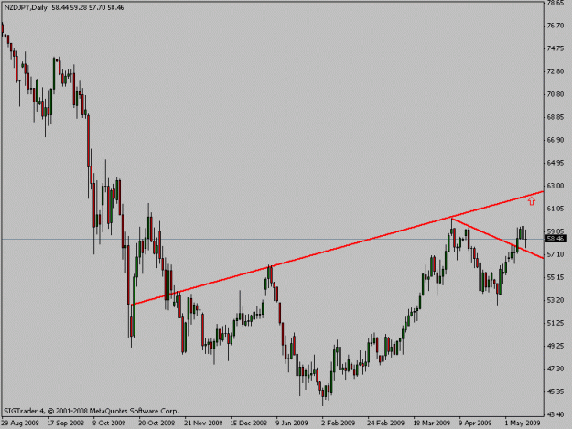Image resolution: width=572 pixels, height=429 pixels.
Task: Click the 76.70 price axis label
Action: 556,26
